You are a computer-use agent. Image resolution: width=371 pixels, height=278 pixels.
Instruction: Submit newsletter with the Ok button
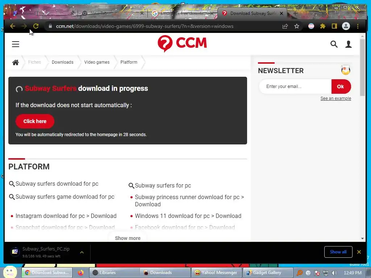pyautogui.click(x=341, y=87)
